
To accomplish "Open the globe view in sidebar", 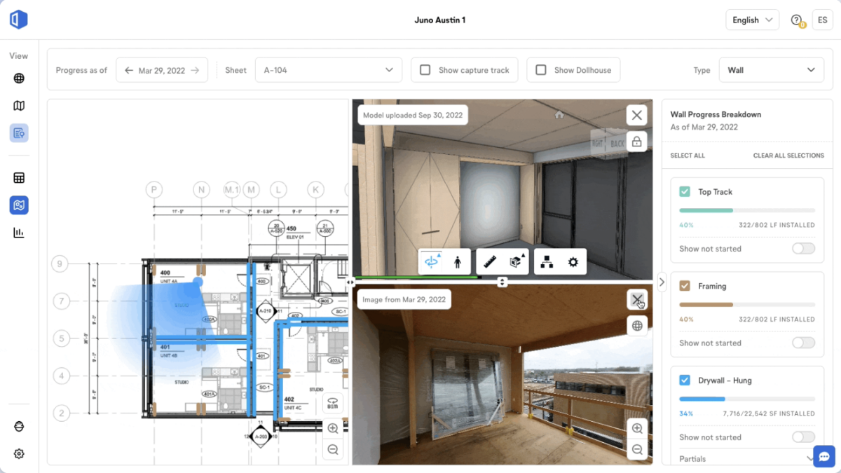I will click(19, 78).
